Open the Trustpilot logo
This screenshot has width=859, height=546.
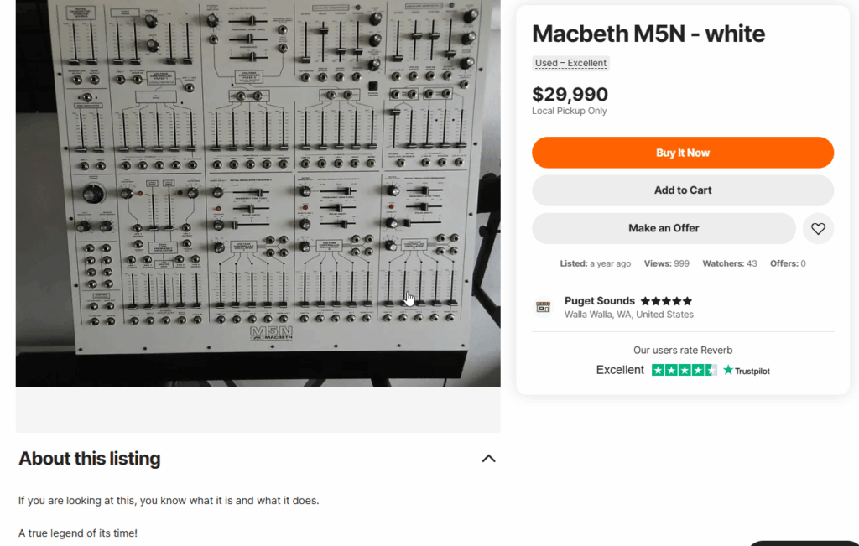coord(747,370)
